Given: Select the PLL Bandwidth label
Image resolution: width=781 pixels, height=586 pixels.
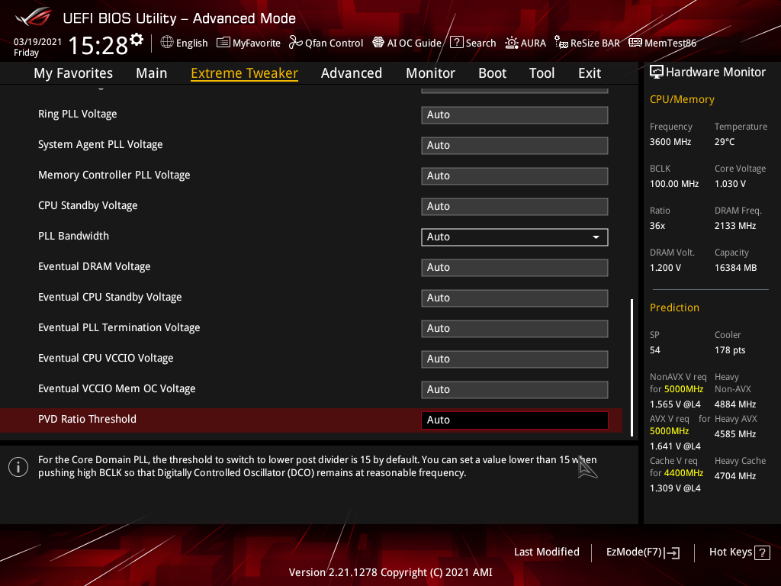Looking at the screenshot, I should [x=74, y=236].
